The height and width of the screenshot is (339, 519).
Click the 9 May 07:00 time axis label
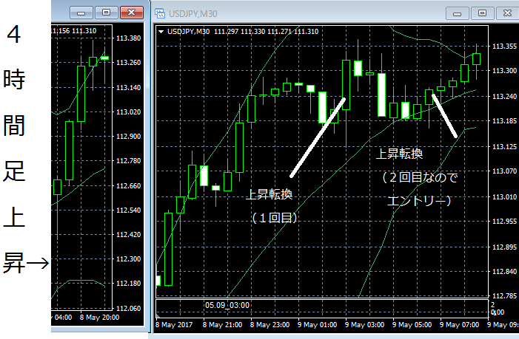click(x=459, y=325)
